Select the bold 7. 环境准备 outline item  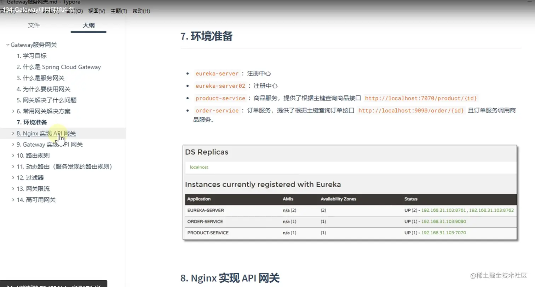click(32, 122)
